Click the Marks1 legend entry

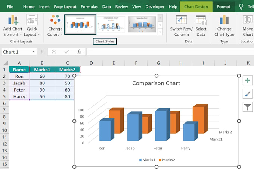click(x=147, y=160)
